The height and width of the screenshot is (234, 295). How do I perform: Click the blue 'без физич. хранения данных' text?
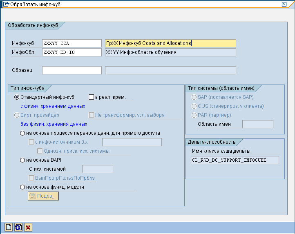coord(54,124)
